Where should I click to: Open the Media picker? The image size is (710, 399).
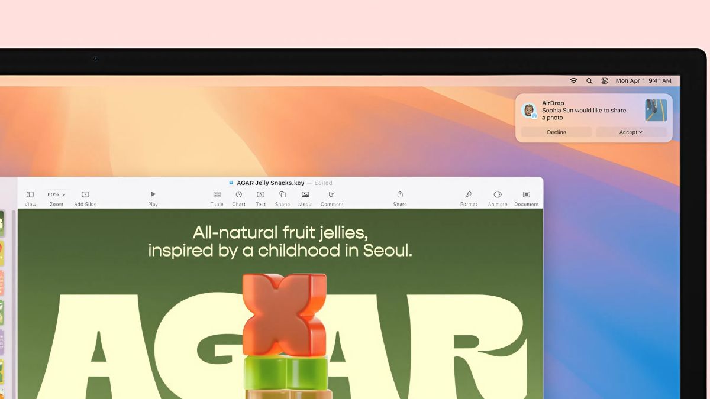(305, 198)
